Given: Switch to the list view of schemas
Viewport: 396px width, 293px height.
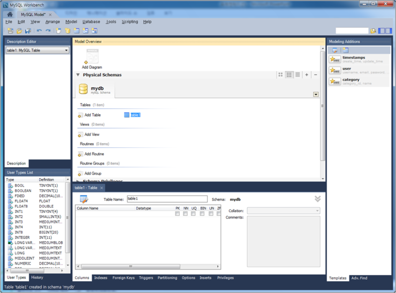Looking at the screenshot, I should pyautogui.click(x=298, y=74).
